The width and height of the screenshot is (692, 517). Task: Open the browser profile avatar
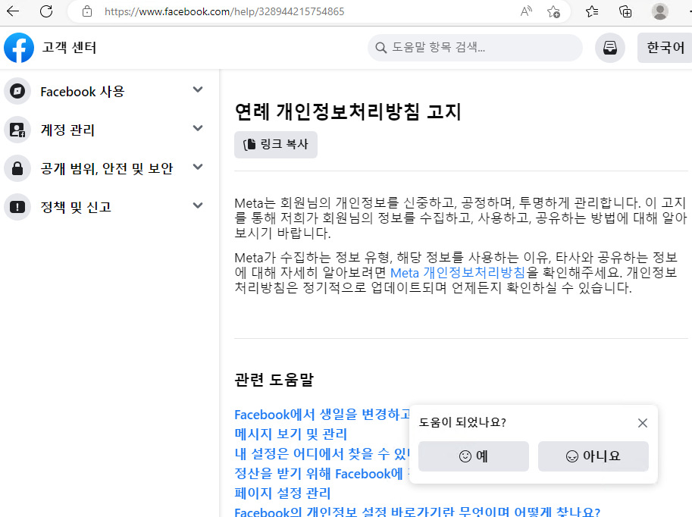[x=659, y=11]
